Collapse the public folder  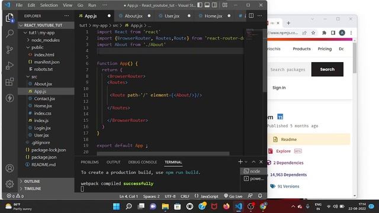pos(46,47)
